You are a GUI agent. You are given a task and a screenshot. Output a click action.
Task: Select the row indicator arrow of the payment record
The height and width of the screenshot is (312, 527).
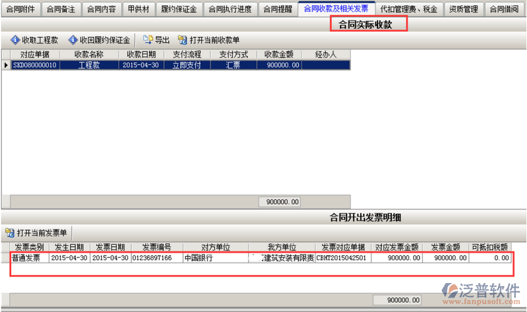pos(6,65)
